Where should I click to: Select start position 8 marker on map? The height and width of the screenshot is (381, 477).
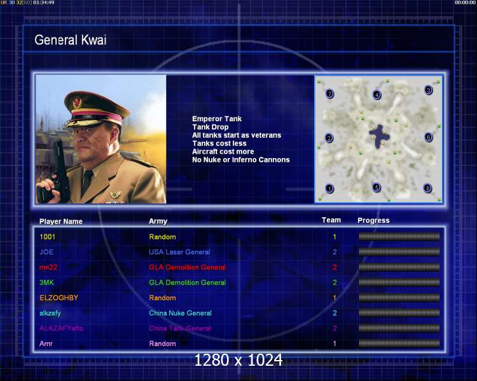[427, 189]
